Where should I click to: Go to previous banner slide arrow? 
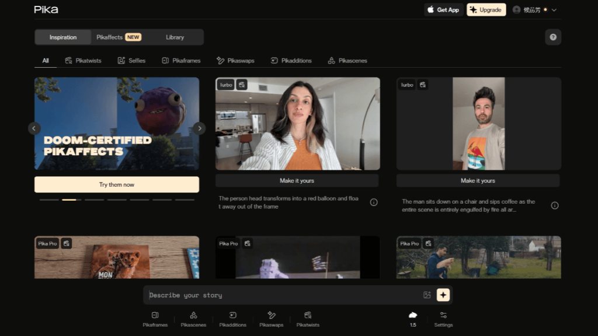click(34, 128)
